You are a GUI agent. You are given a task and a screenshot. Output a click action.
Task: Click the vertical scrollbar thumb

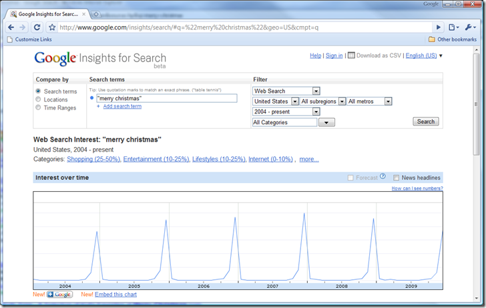(477, 104)
